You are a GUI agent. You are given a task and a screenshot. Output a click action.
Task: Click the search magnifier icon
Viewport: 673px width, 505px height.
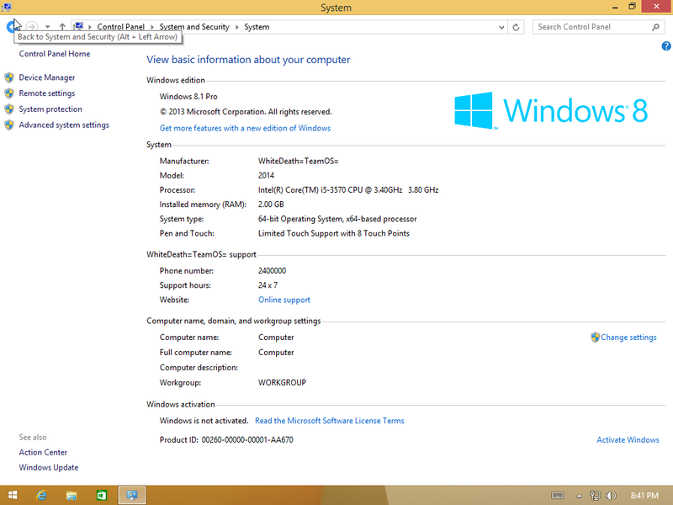(x=655, y=27)
